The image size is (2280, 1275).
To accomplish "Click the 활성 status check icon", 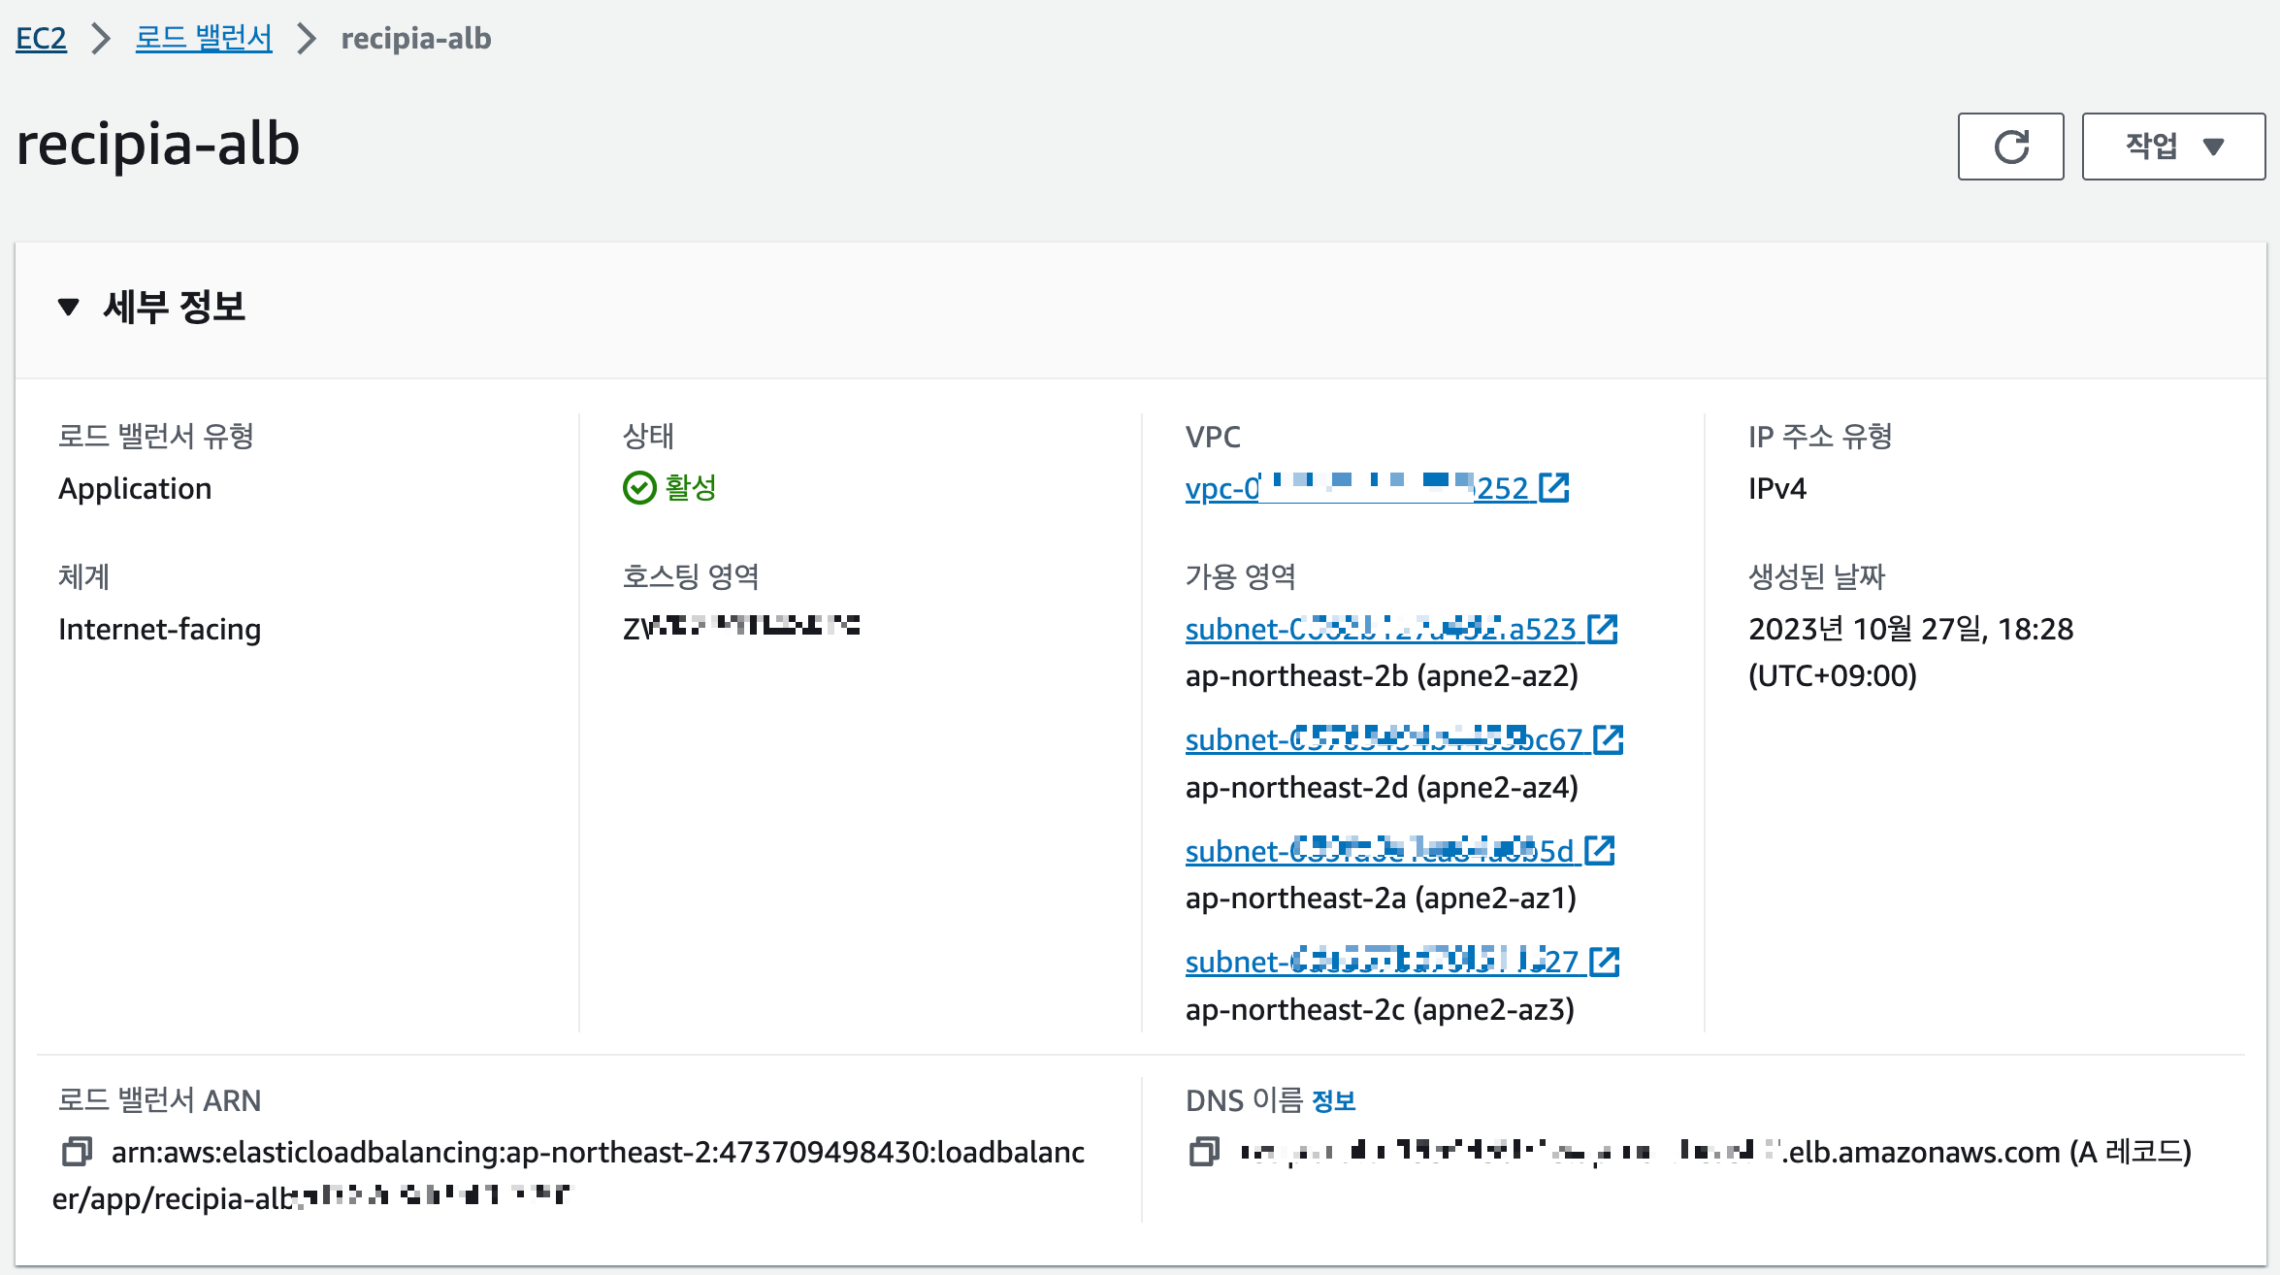I will pos(639,488).
